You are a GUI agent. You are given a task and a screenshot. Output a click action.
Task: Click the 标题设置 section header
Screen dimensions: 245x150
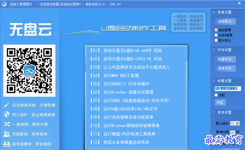(x=224, y=81)
